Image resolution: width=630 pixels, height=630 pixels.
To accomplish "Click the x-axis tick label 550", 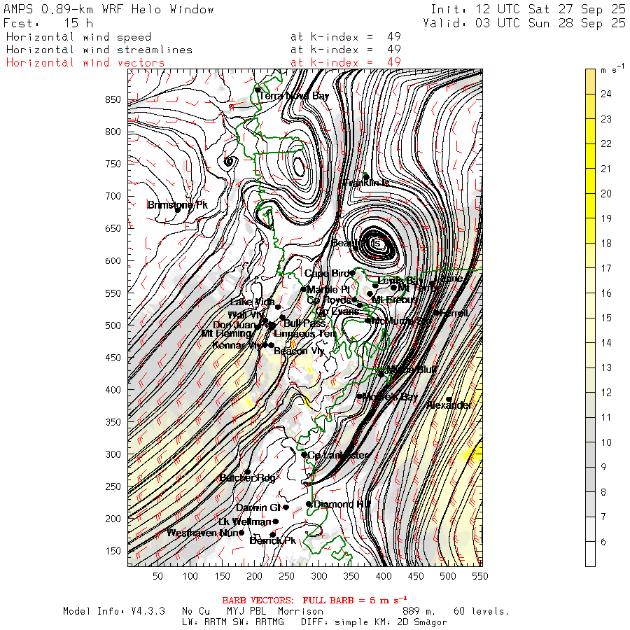I will click(480, 576).
